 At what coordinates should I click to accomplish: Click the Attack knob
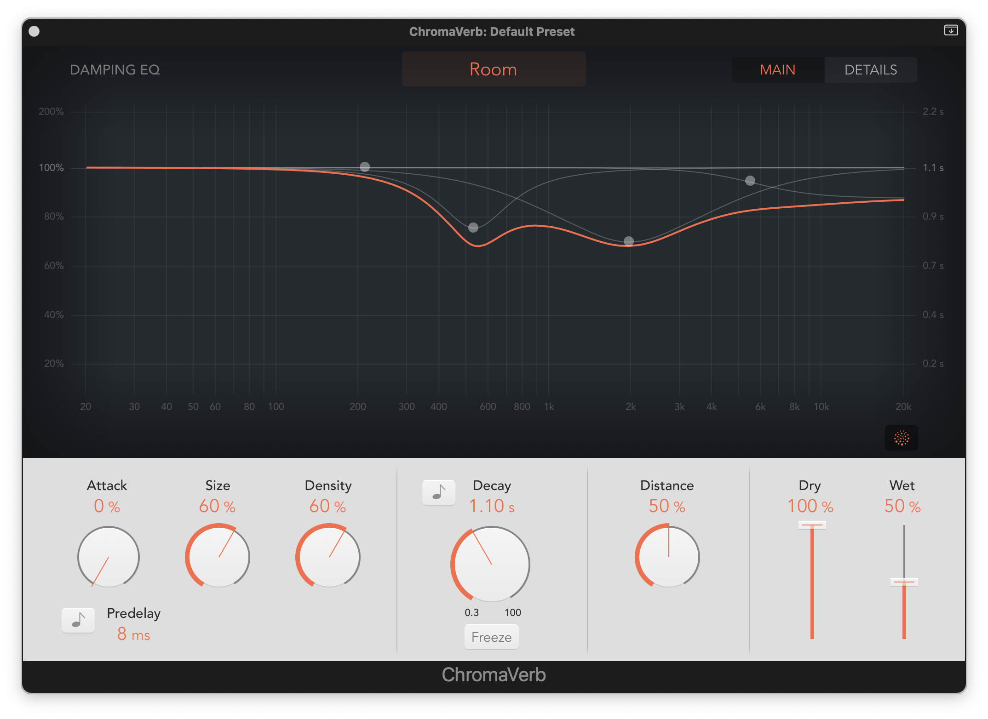click(109, 557)
